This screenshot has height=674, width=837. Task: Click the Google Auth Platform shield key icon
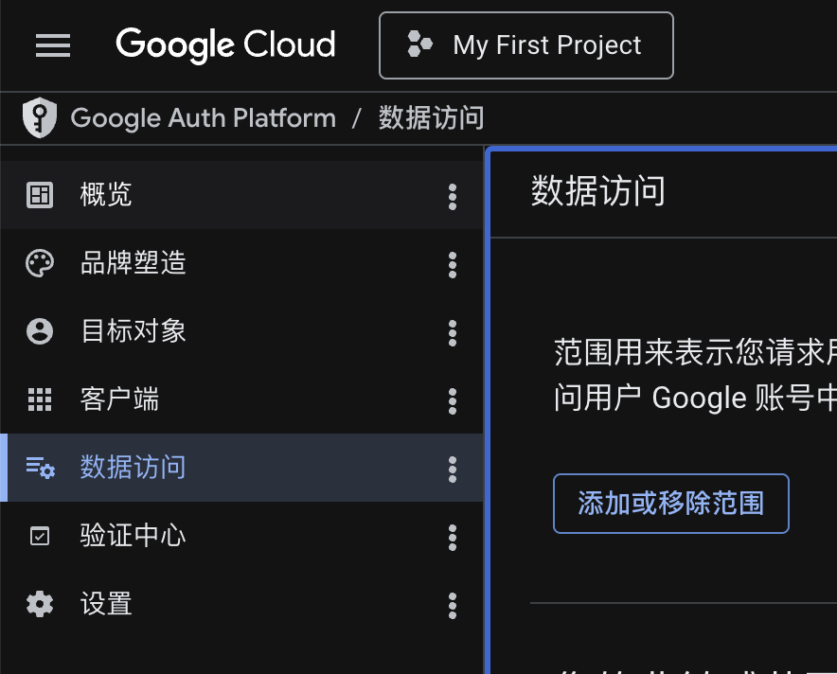point(40,117)
